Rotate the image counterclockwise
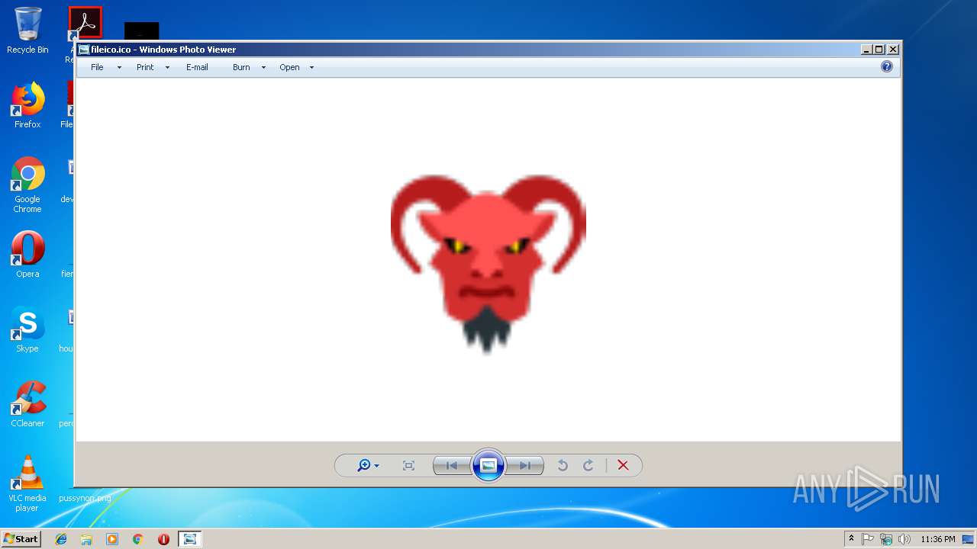This screenshot has height=549, width=977. click(x=563, y=465)
